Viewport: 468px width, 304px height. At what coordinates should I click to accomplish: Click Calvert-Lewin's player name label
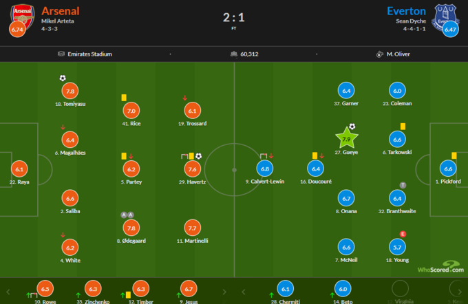click(265, 181)
